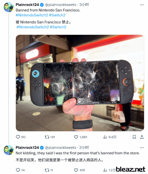Click translated #NintendoSwitch2 hashtag below Chinese text

[x=33, y=27]
